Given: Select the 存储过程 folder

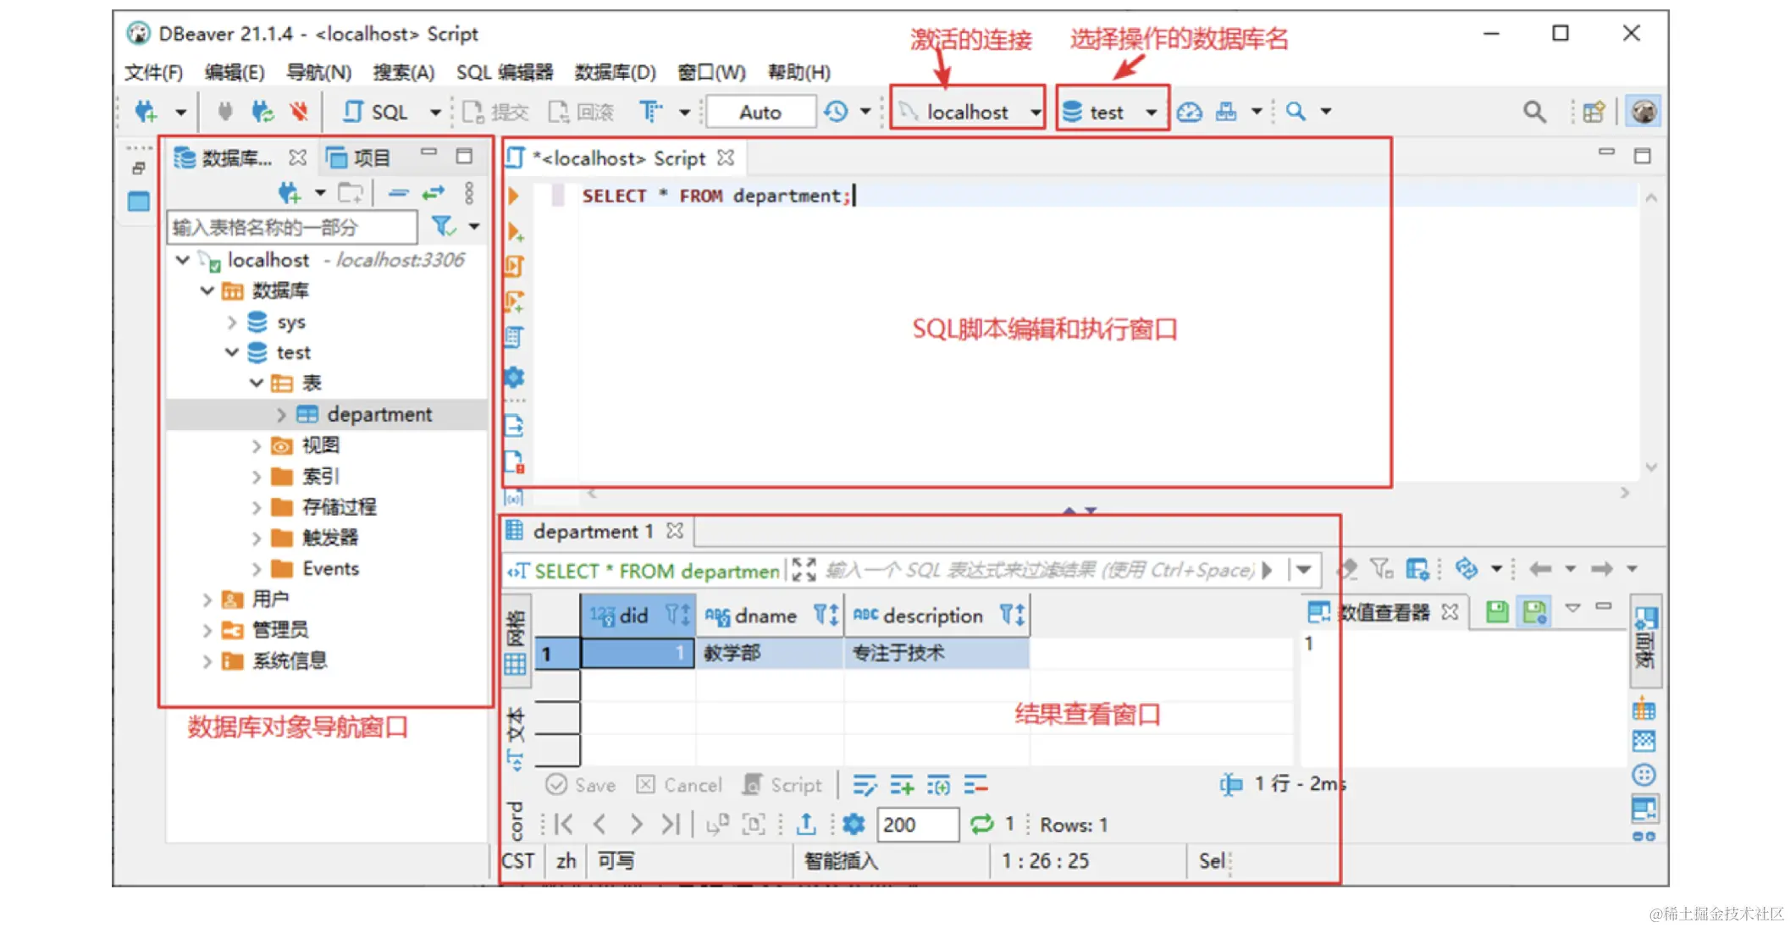Looking at the screenshot, I should pos(339,507).
